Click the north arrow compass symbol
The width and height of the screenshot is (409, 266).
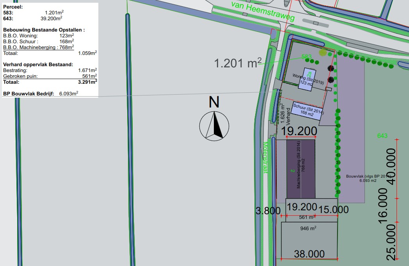(x=214, y=126)
